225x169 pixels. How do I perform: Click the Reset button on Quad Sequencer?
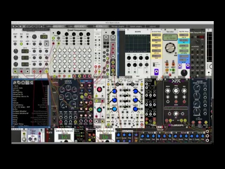coord(59,38)
